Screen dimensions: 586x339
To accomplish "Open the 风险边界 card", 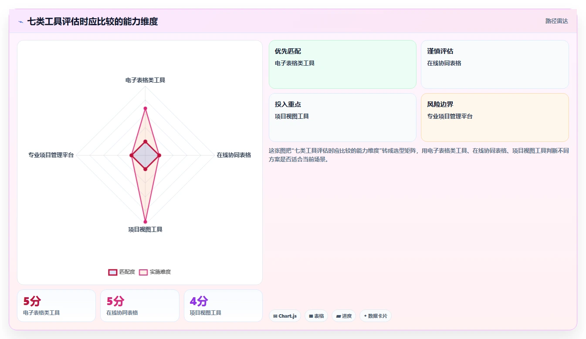I will [x=495, y=117].
